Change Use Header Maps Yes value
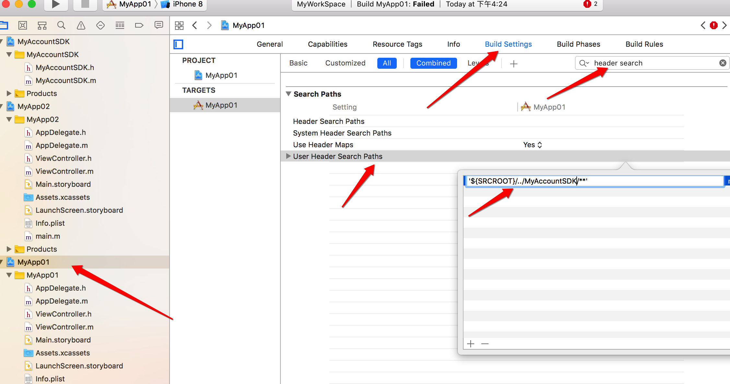Image resolution: width=730 pixels, height=384 pixels. [x=533, y=145]
